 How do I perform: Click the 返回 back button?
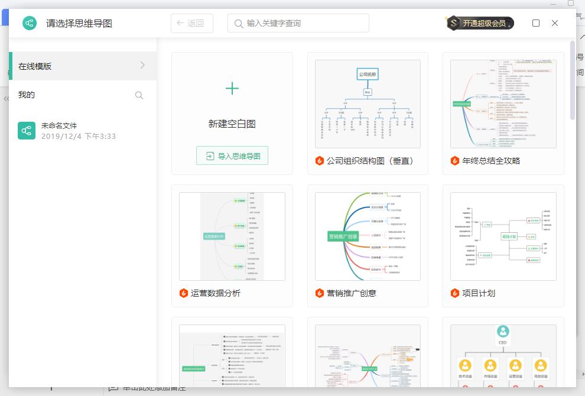[191, 22]
